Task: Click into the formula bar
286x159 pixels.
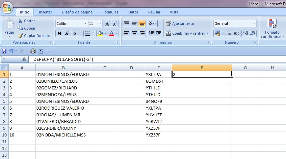Action: (157, 59)
